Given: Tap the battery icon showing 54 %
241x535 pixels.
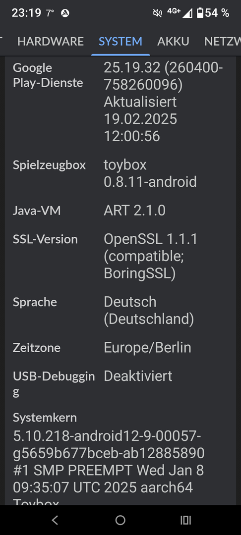Looking at the screenshot, I should click(200, 13).
